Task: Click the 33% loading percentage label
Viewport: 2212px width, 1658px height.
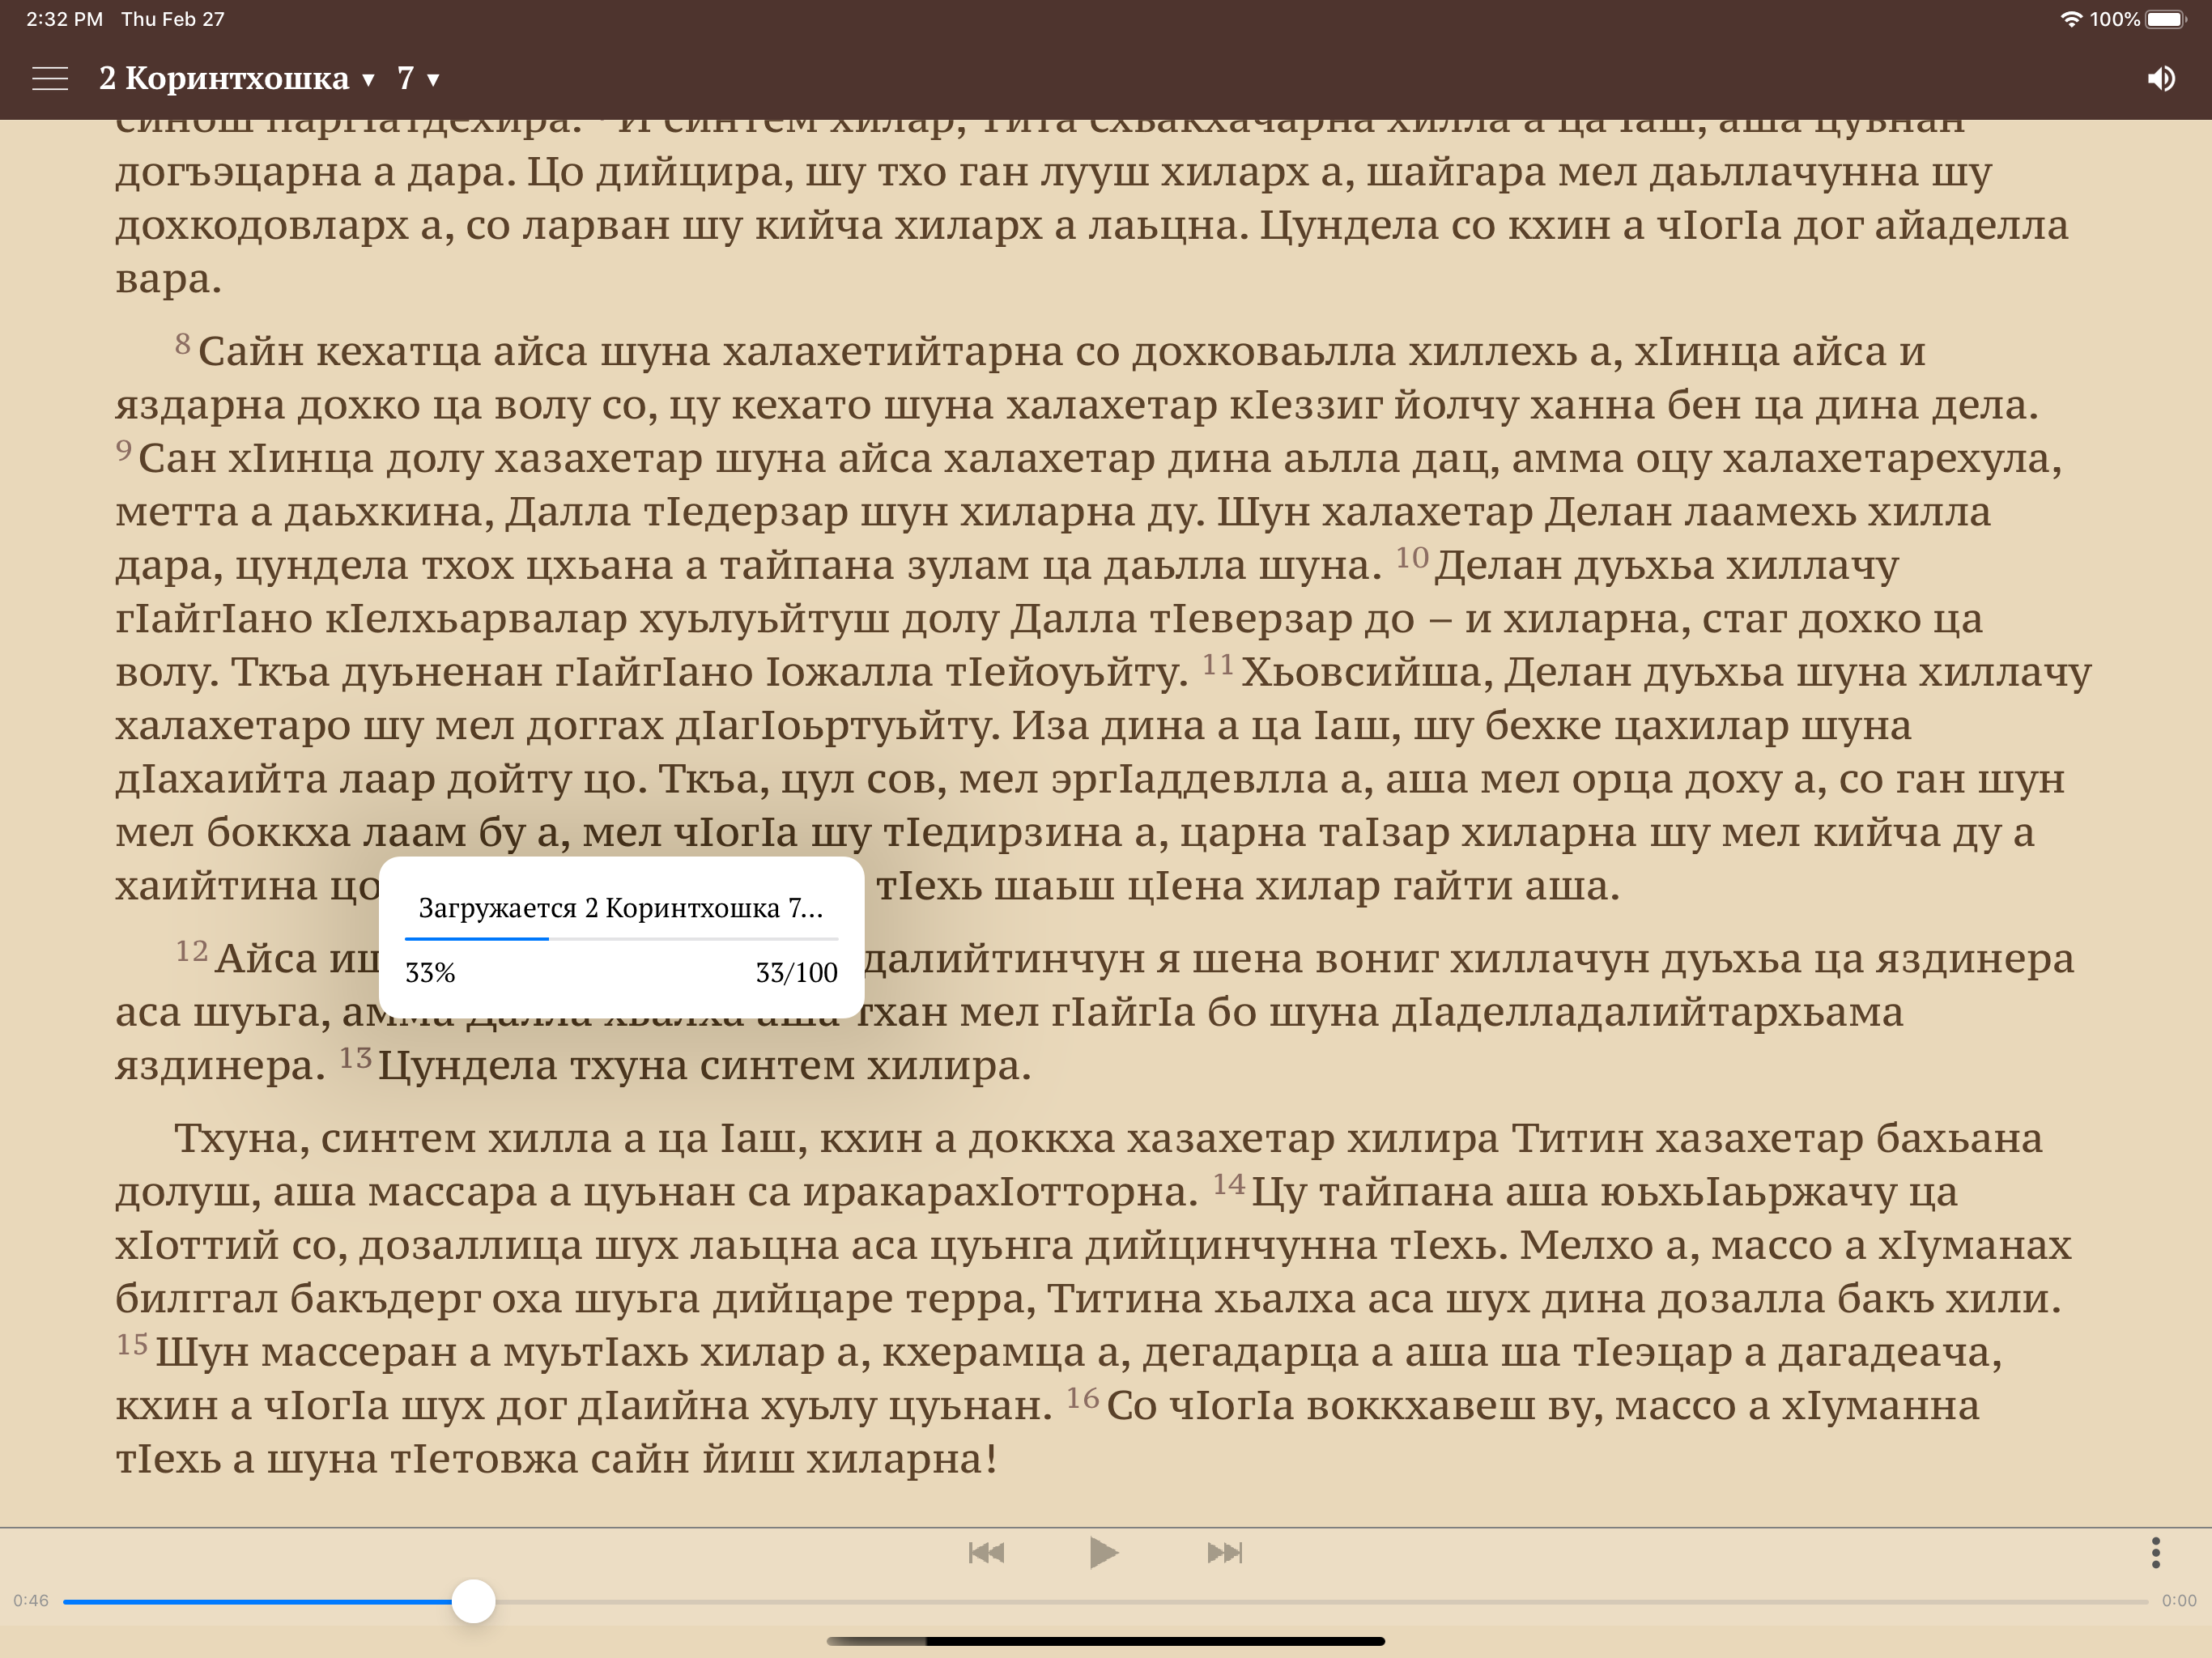Action: 430,972
